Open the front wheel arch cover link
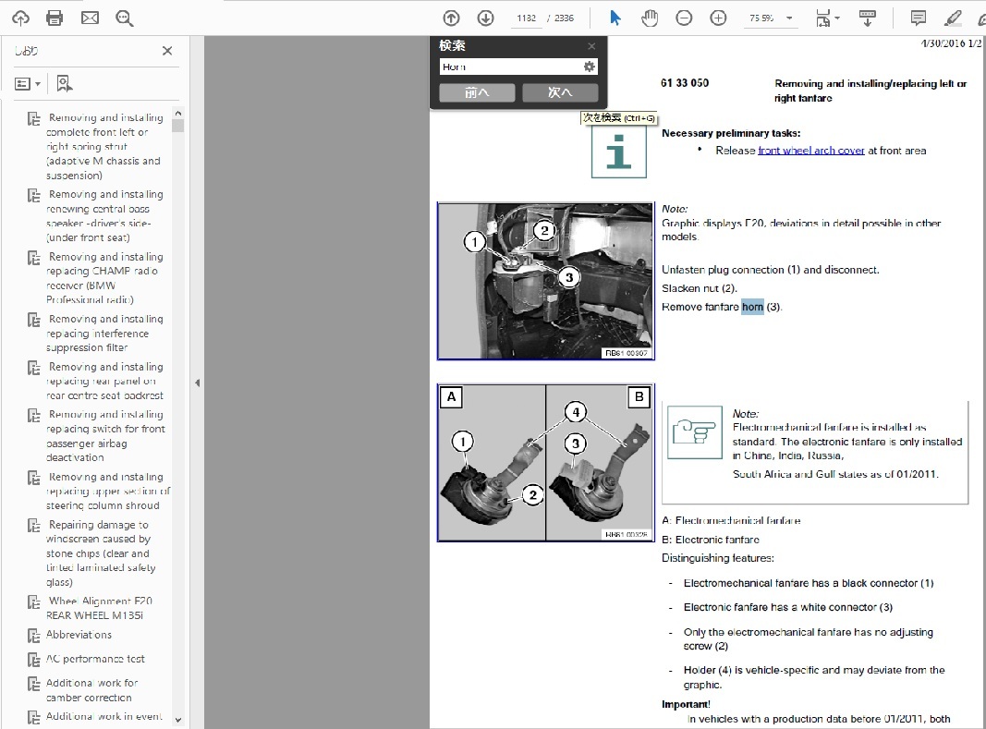Image resolution: width=986 pixels, height=729 pixels. coord(811,151)
